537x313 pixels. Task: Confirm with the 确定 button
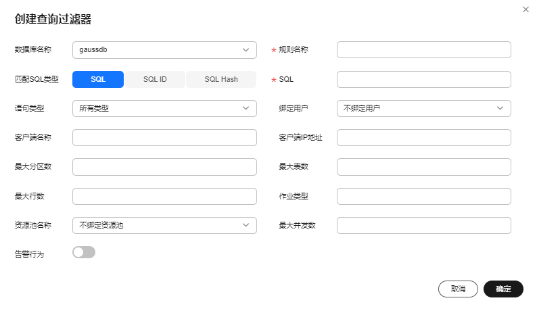503,289
